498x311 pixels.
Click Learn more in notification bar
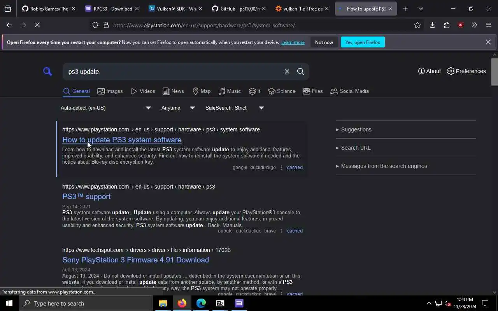pyautogui.click(x=293, y=42)
